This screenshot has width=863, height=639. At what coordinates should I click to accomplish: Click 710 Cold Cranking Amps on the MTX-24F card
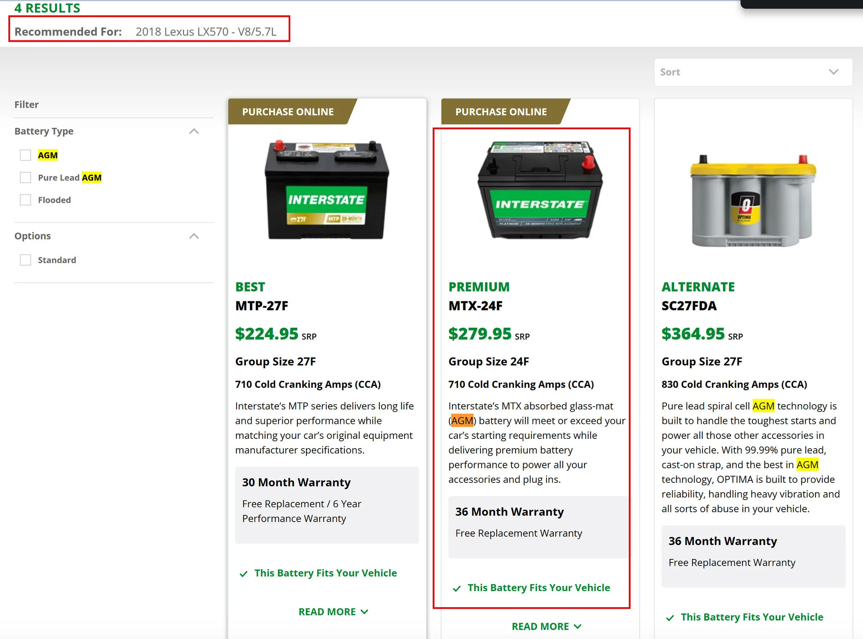coord(521,384)
